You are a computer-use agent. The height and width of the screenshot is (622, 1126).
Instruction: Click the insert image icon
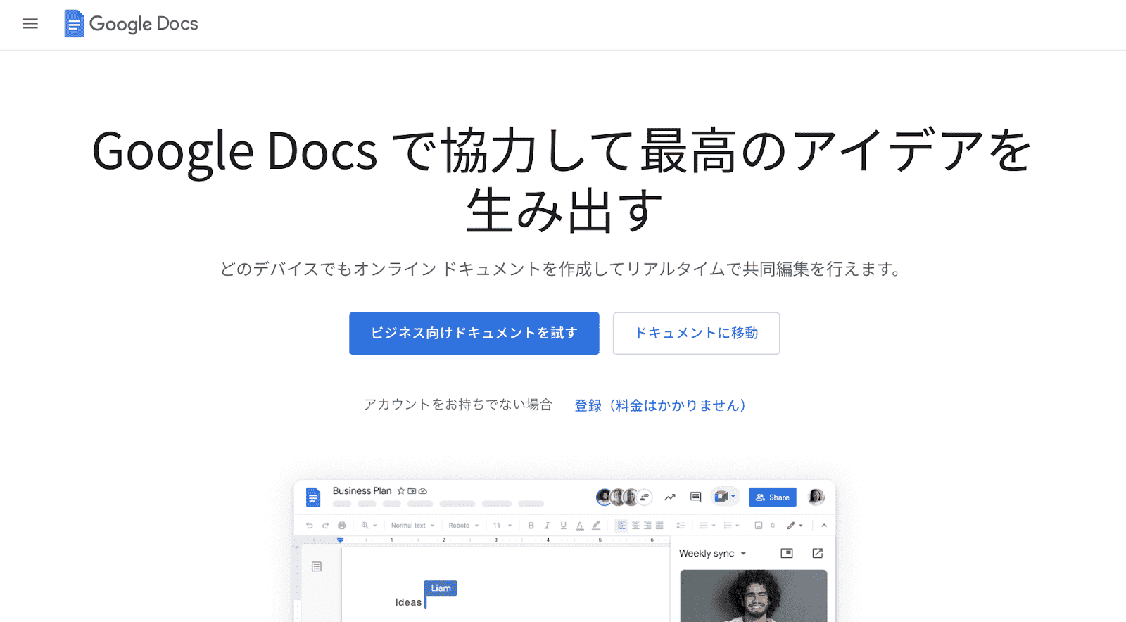[759, 526]
